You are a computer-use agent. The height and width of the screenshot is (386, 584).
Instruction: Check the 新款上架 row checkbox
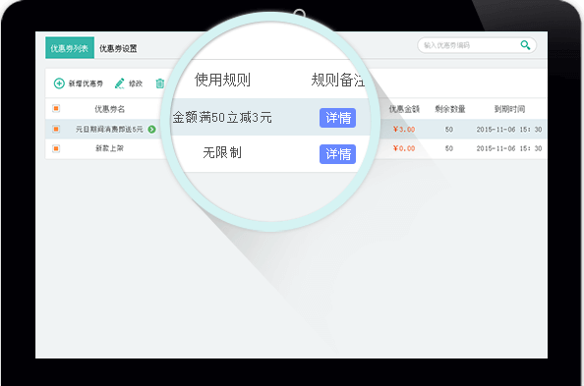click(x=56, y=148)
